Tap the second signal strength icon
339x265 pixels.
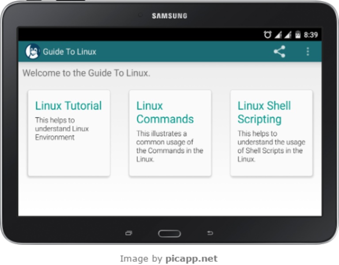pos(288,34)
